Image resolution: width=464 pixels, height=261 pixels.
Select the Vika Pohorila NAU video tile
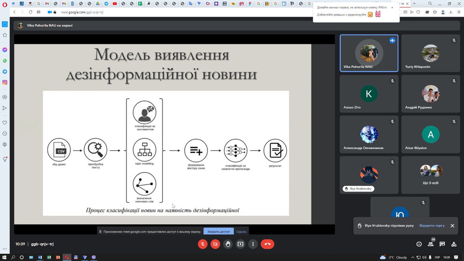[369, 53]
